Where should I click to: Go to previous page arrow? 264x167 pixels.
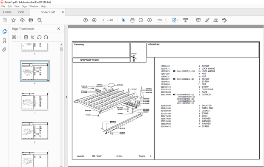point(86,20)
